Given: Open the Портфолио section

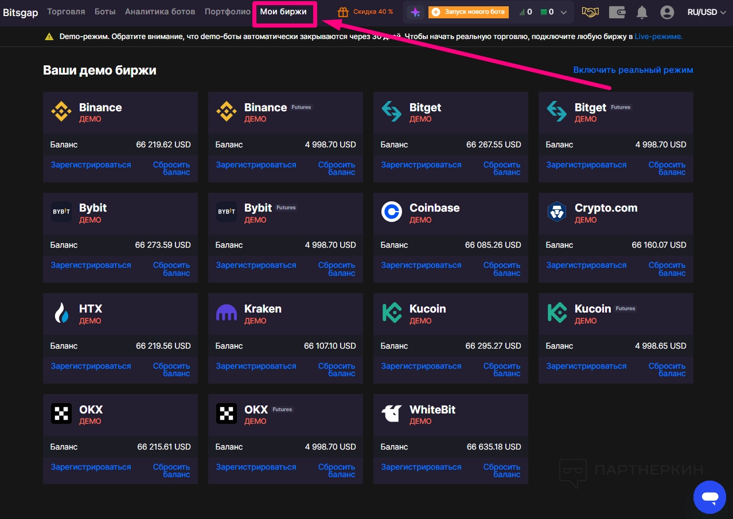Looking at the screenshot, I should point(228,11).
